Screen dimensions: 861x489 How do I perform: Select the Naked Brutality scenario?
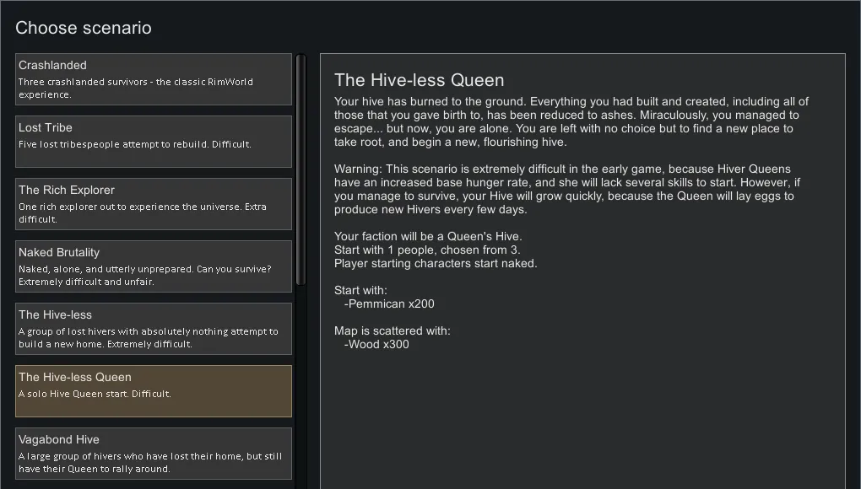[154, 266]
